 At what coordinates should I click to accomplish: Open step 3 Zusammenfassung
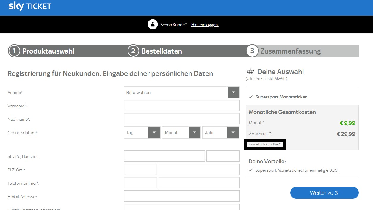pyautogui.click(x=284, y=51)
